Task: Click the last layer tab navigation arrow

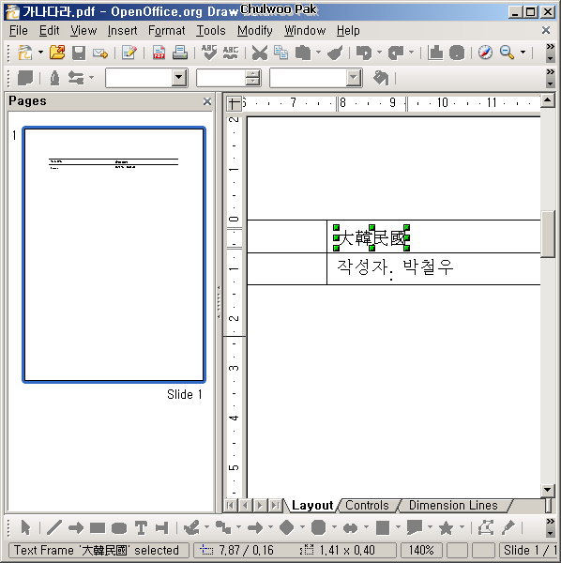Action: pyautogui.click(x=275, y=506)
